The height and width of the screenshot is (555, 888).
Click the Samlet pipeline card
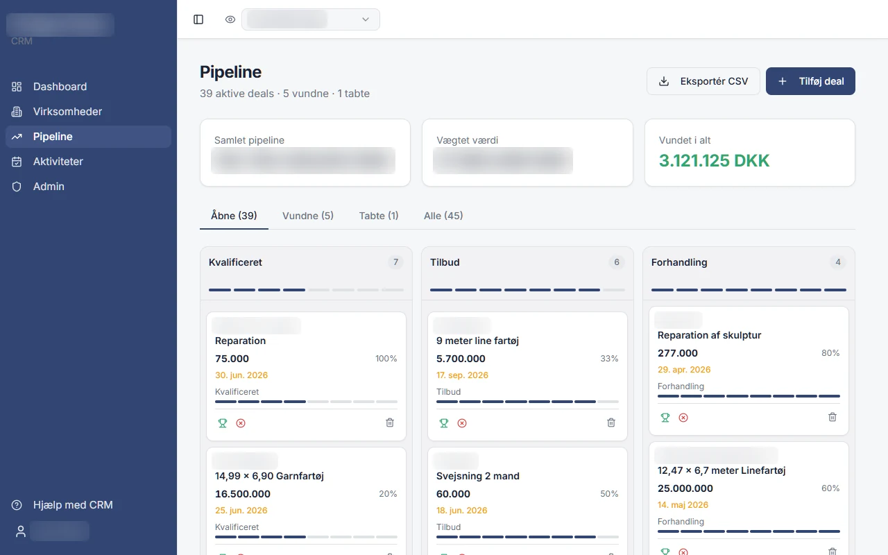(305, 153)
